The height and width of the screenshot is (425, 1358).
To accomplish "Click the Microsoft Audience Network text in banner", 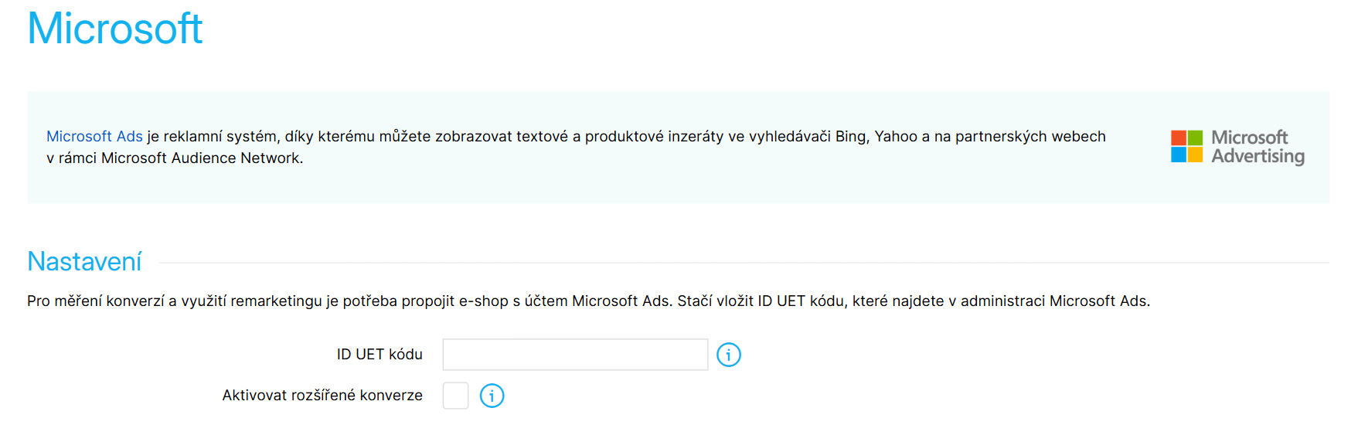I will (201, 158).
